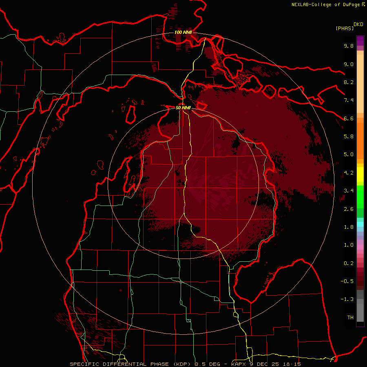This screenshot has height=367, width=367.
Task: Click the 50 NMI range ring label
Action: 183,108
